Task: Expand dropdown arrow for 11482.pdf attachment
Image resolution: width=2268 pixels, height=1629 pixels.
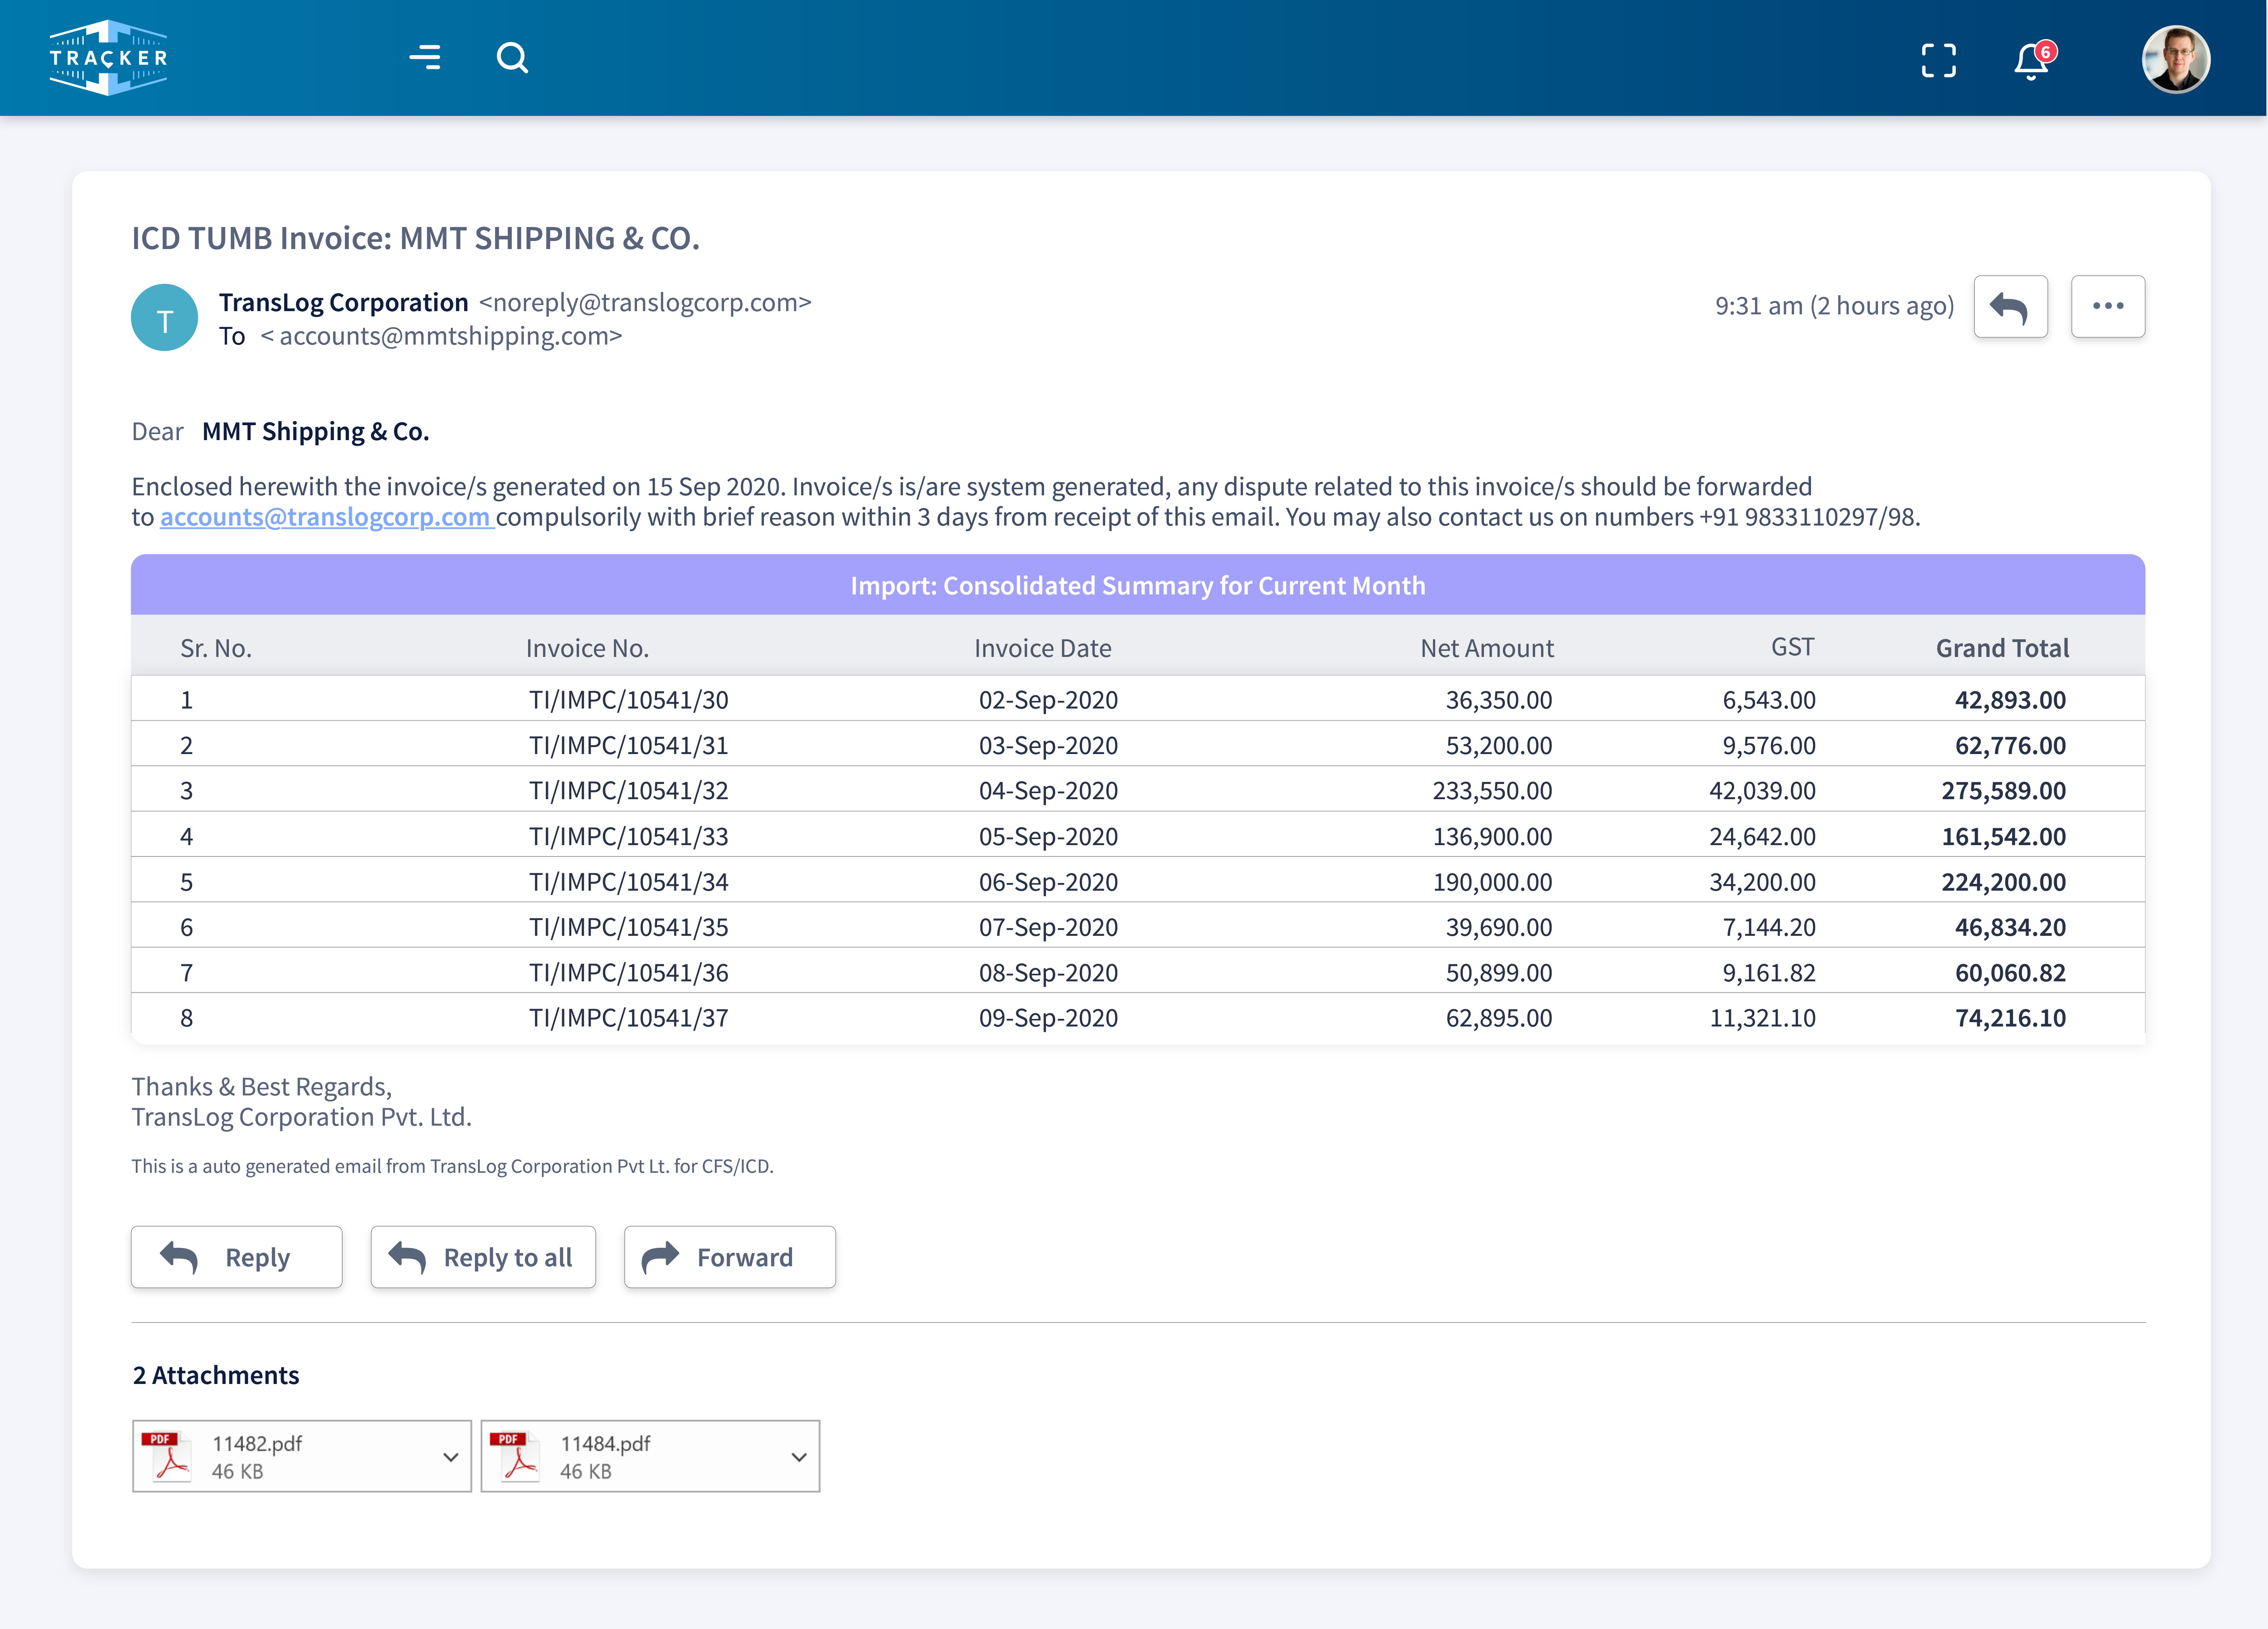Action: point(451,1457)
